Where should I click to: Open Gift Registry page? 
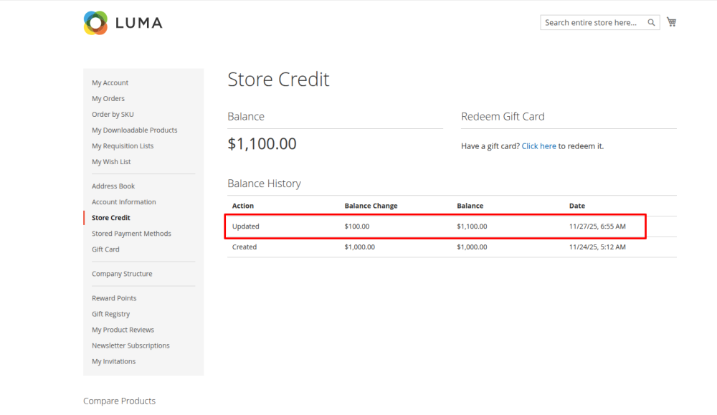[110, 314]
